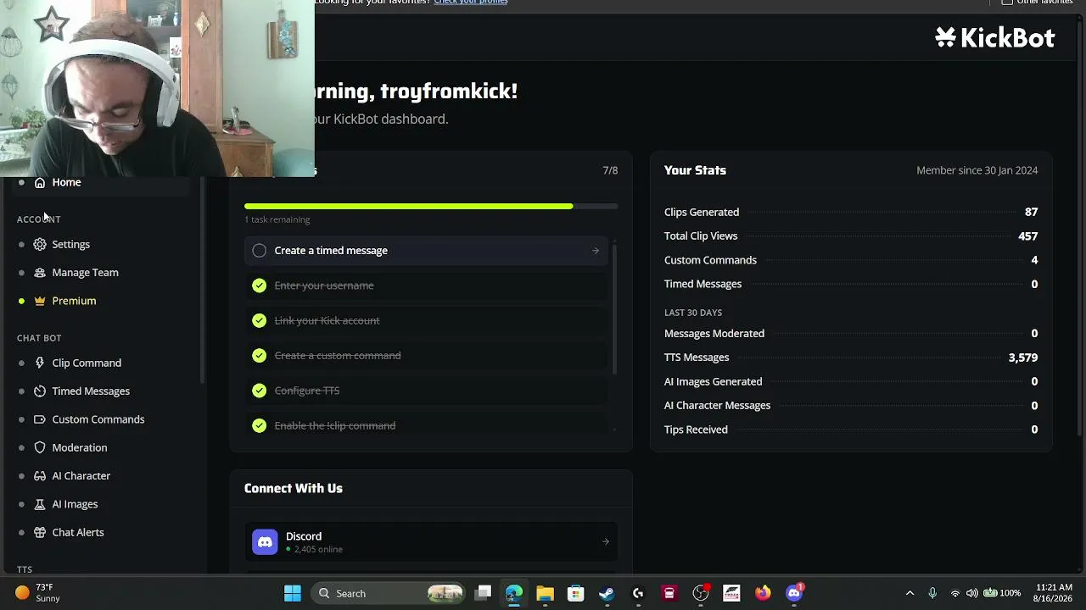Click the sidebar navigation scrollbar
The image size is (1086, 610).
pos(202,280)
